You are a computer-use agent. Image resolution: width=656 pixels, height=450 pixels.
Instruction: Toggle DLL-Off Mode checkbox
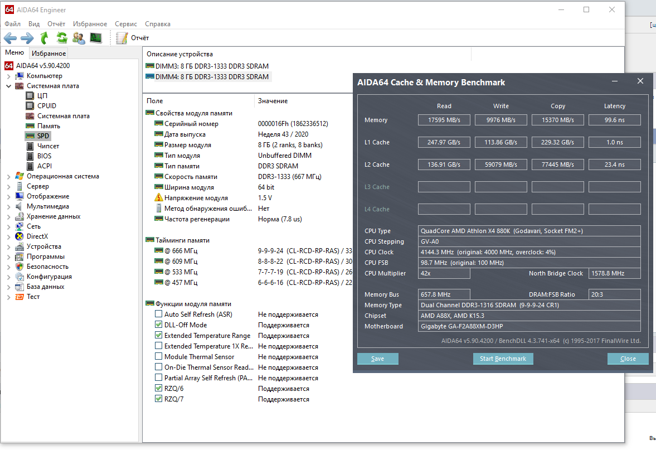click(x=158, y=325)
